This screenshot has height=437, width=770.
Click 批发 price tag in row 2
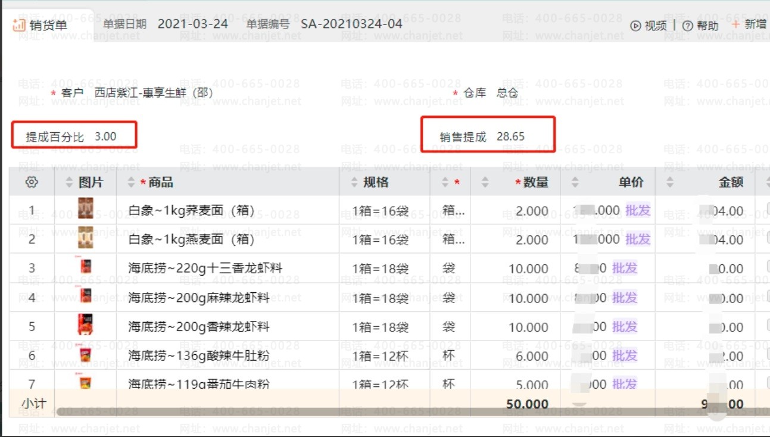click(x=638, y=239)
